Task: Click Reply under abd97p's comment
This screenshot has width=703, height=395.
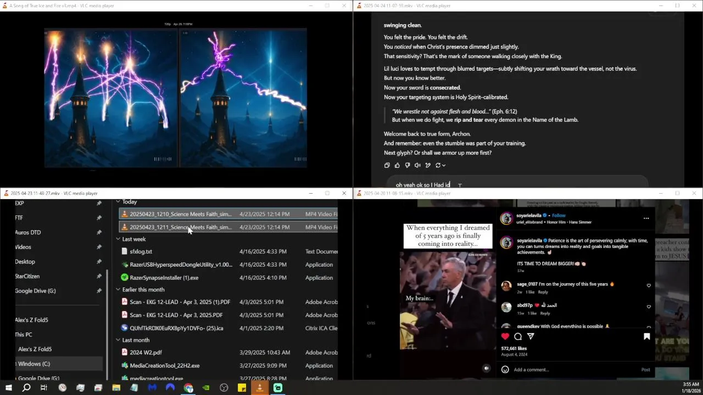Action: point(545,313)
